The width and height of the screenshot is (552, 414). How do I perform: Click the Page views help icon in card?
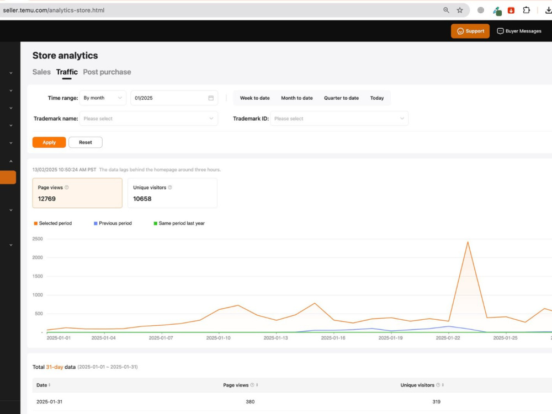click(x=67, y=187)
